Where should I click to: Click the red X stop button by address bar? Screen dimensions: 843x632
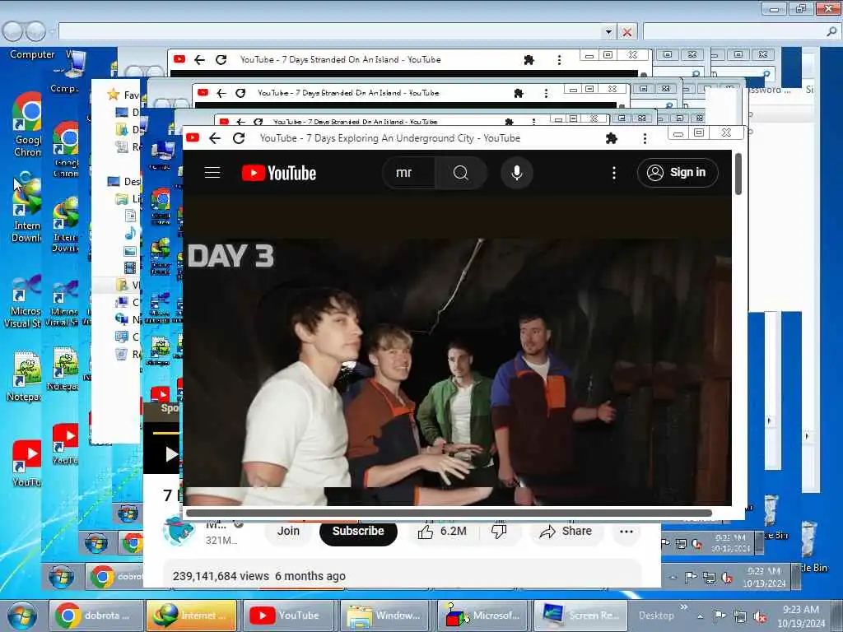[626, 32]
